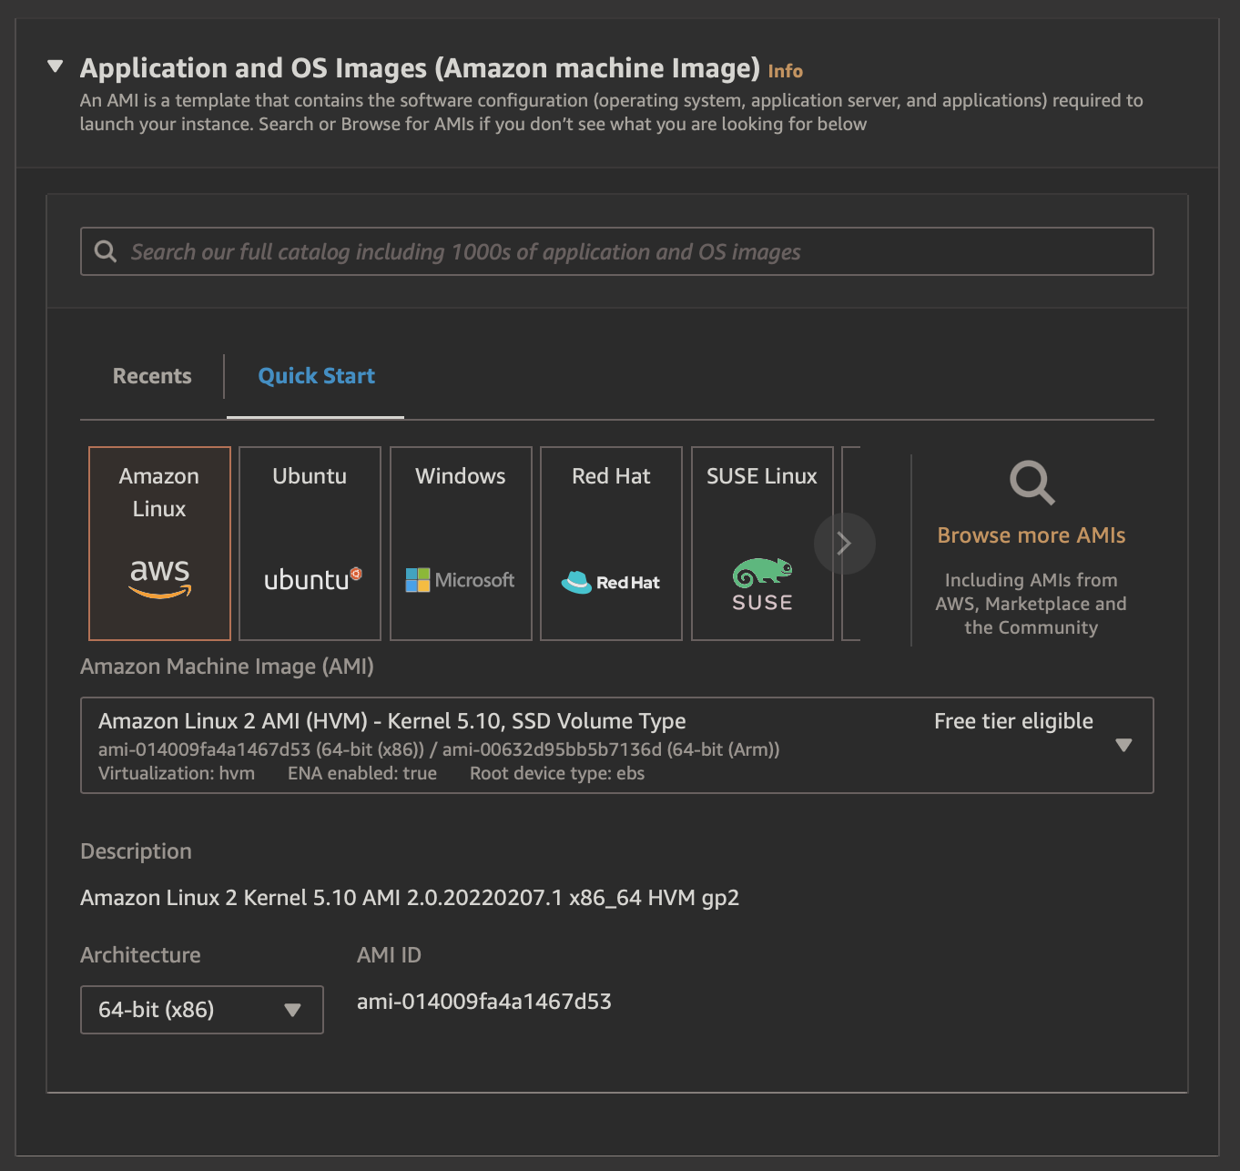1240x1171 pixels.
Task: Click the AMI catalog search field
Action: 617,251
